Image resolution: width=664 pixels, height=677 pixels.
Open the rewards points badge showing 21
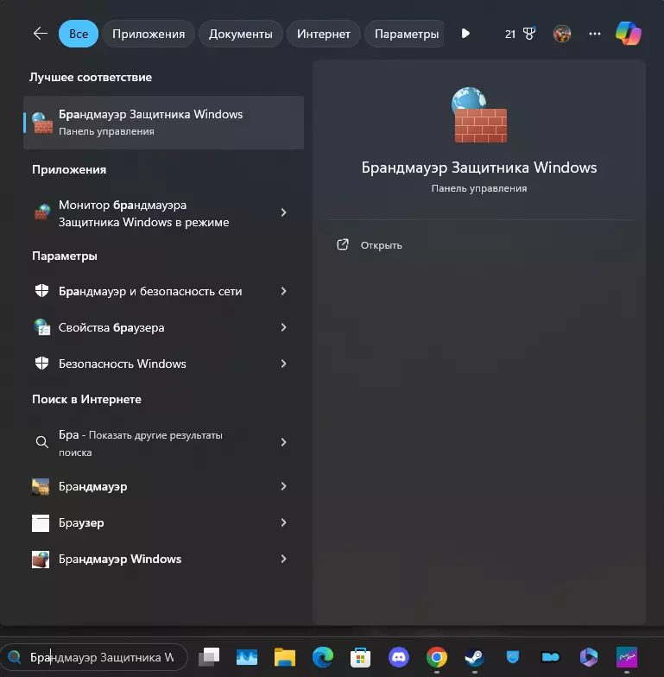(x=520, y=34)
